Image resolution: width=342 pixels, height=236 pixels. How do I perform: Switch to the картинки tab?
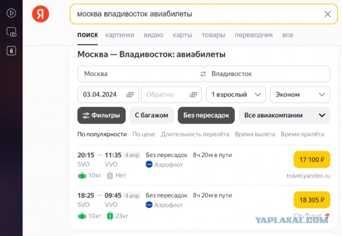pyautogui.click(x=120, y=35)
